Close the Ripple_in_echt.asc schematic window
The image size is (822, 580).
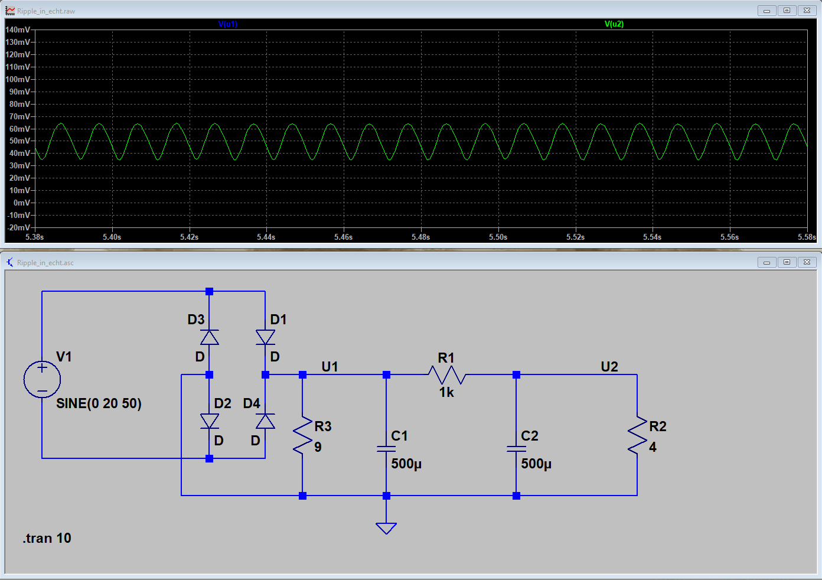pyautogui.click(x=807, y=262)
